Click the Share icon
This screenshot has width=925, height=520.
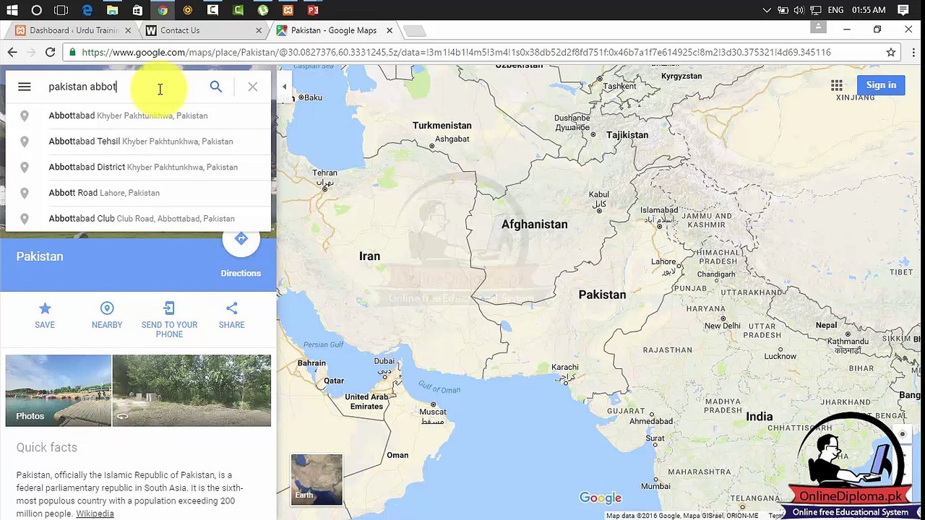pos(231,309)
